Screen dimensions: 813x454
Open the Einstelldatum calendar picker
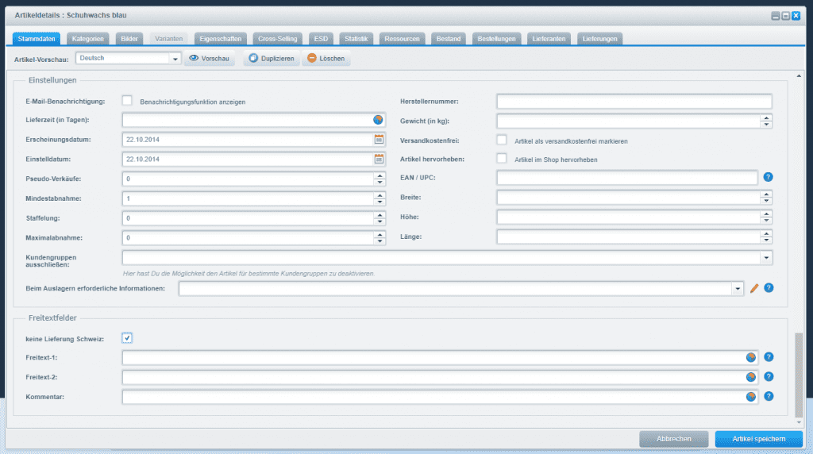tap(379, 158)
